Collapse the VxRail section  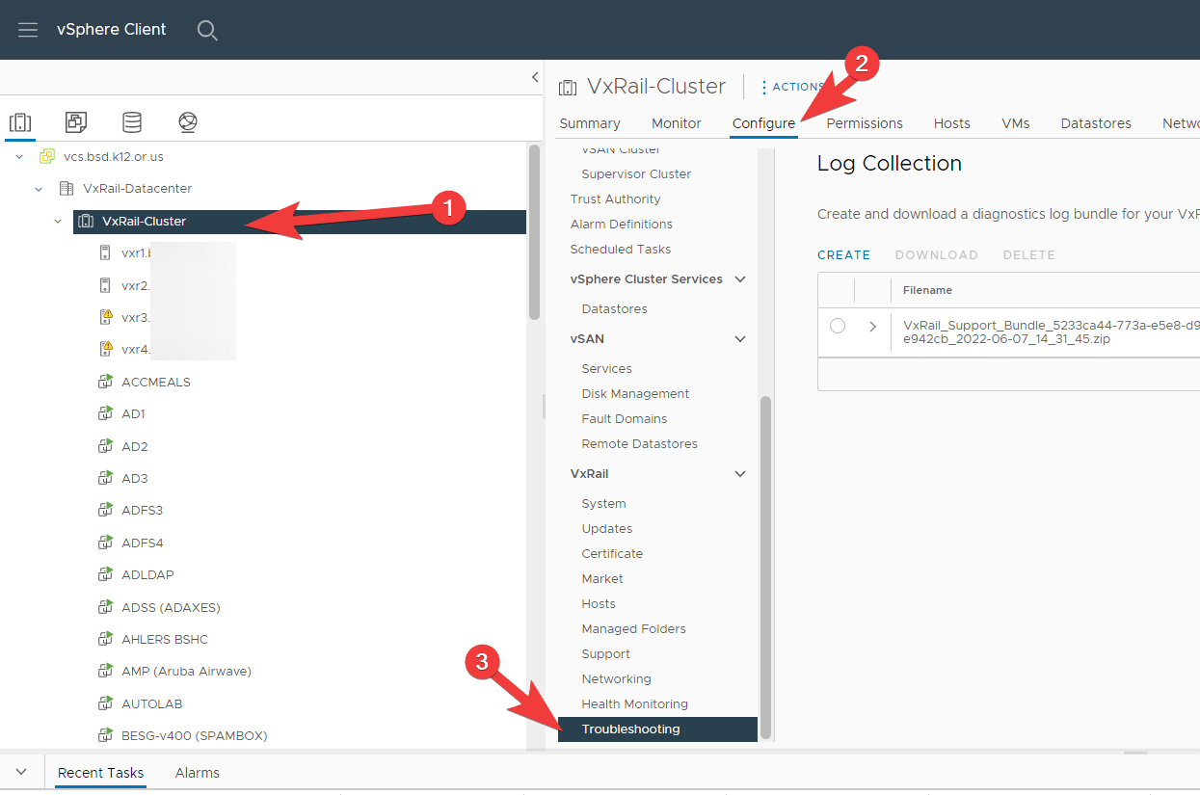coord(739,473)
